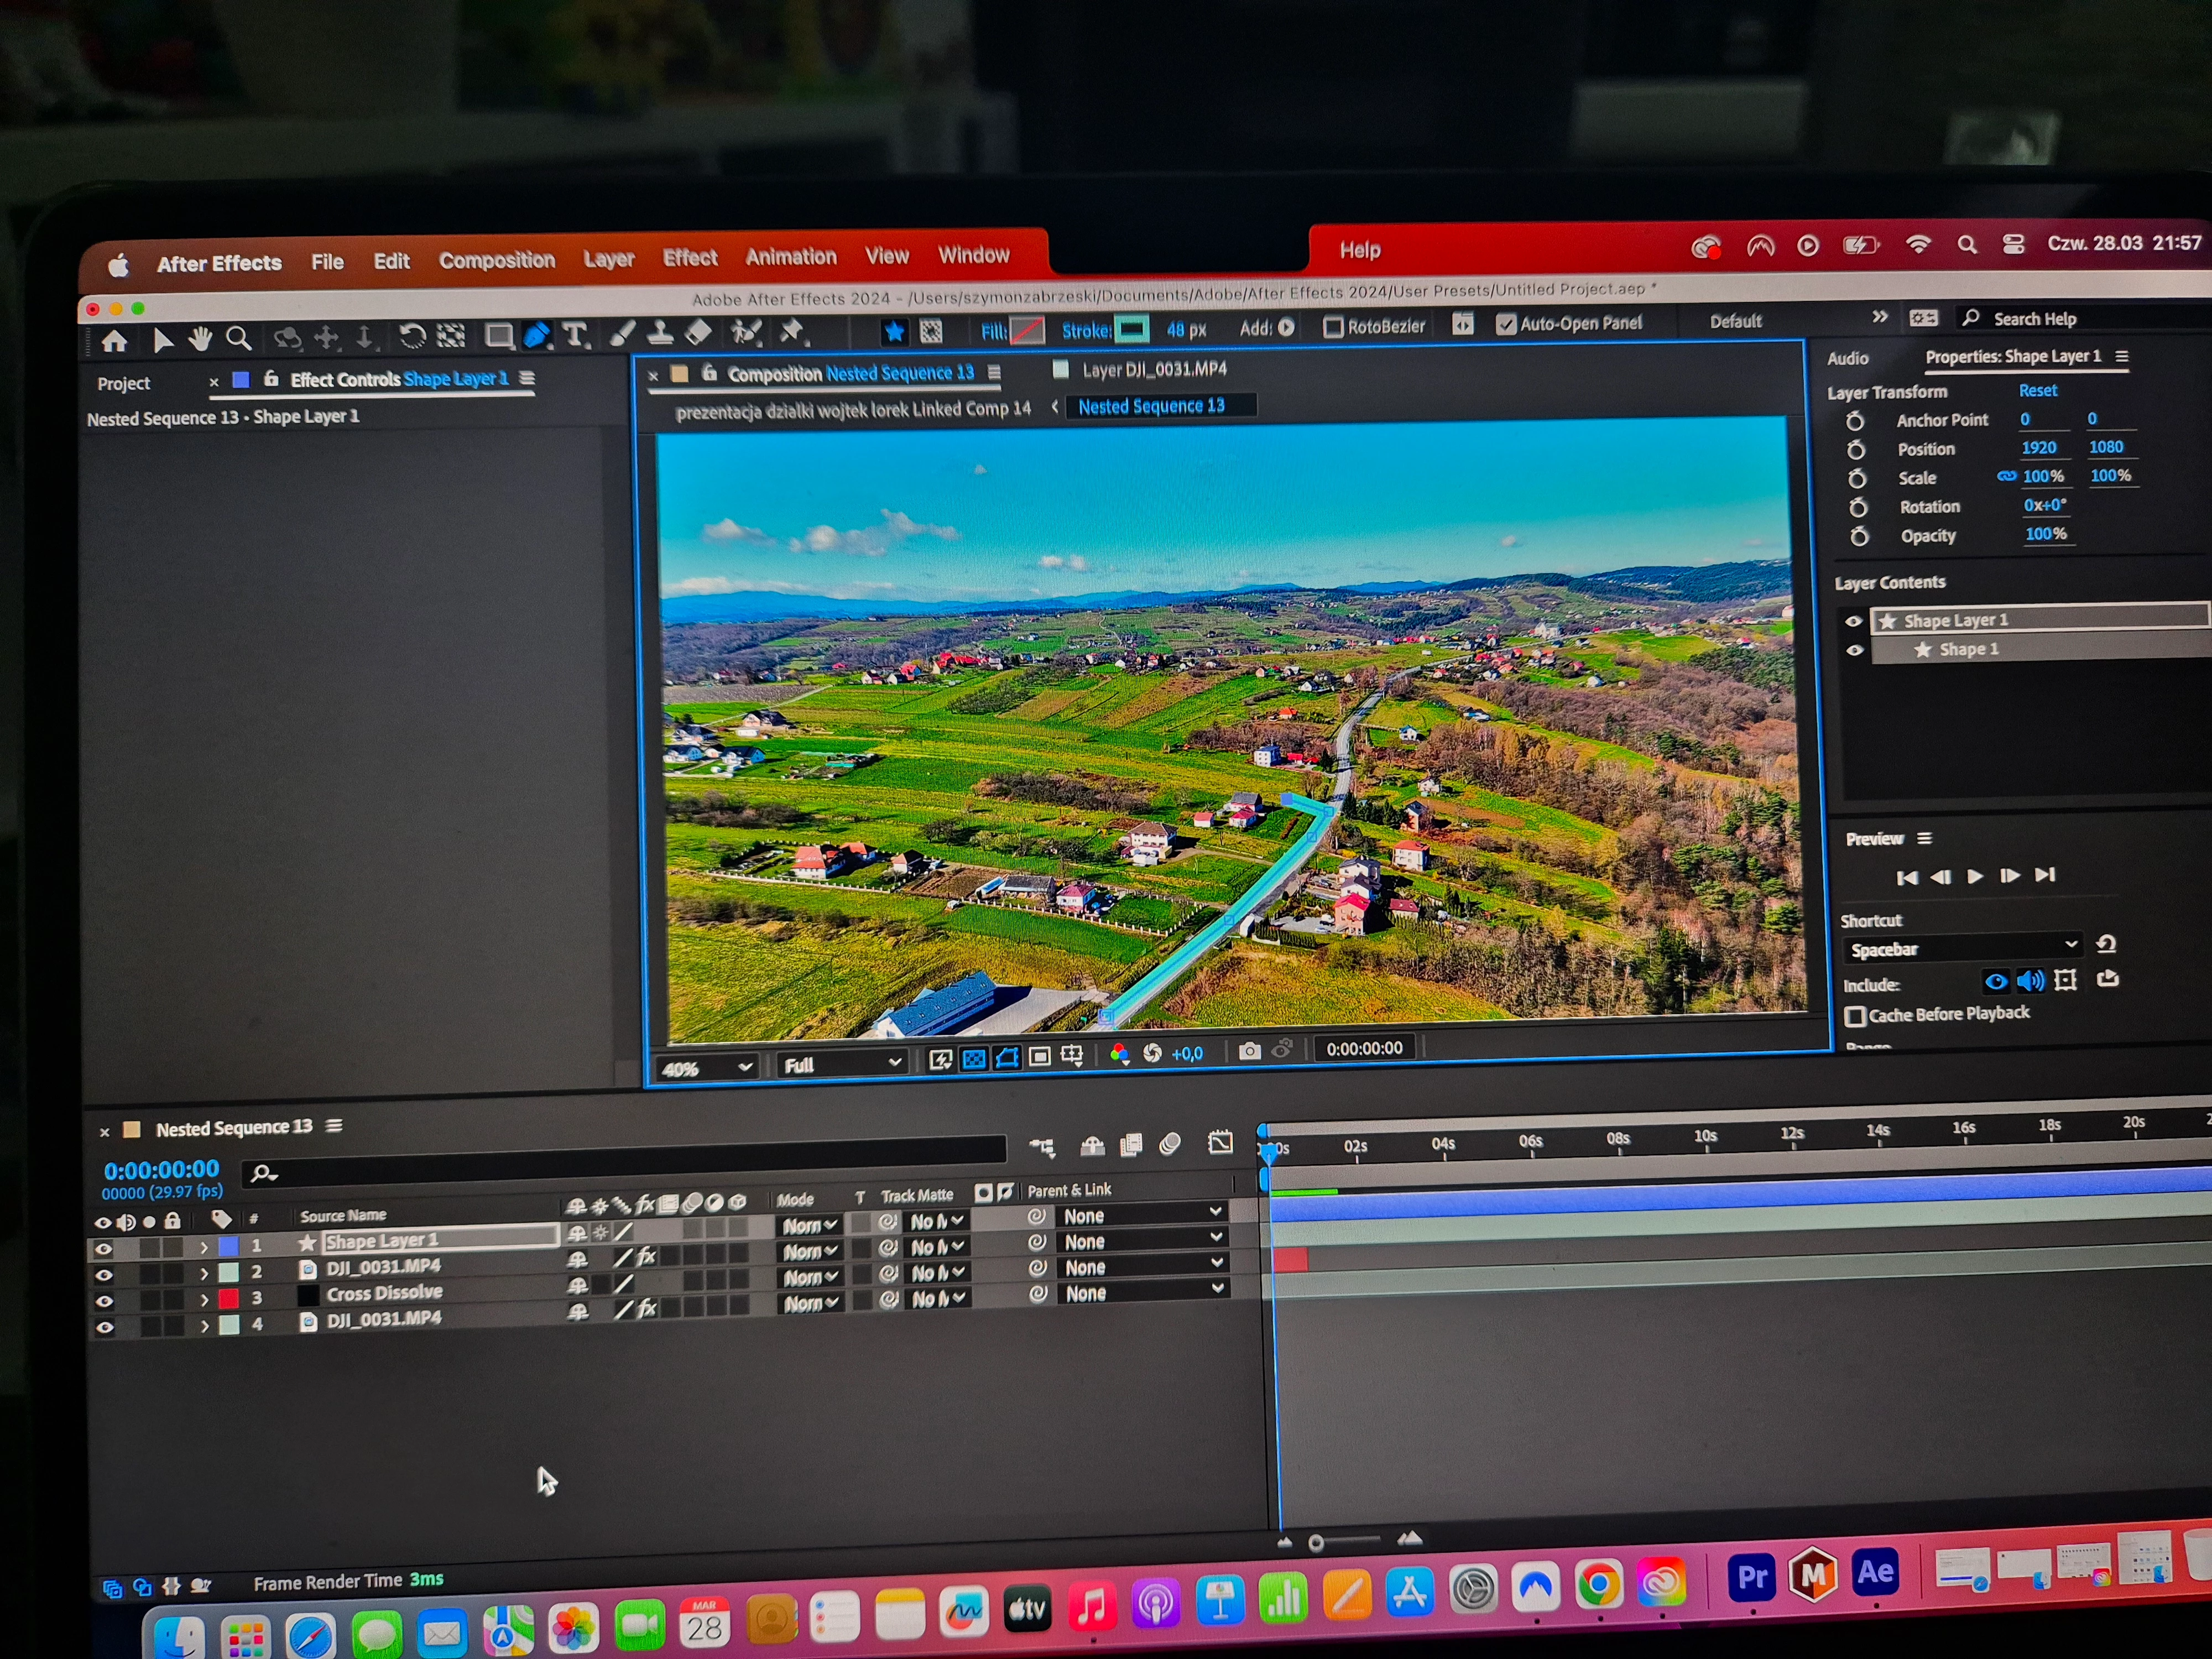Select the Hand tool in toolbar
The height and width of the screenshot is (1659, 2212).
point(200,340)
